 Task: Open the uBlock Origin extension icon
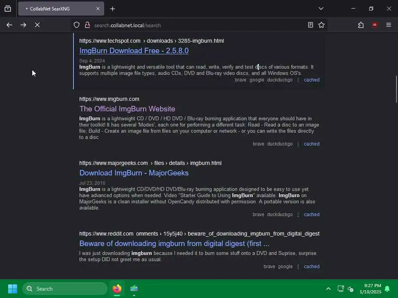click(x=375, y=24)
